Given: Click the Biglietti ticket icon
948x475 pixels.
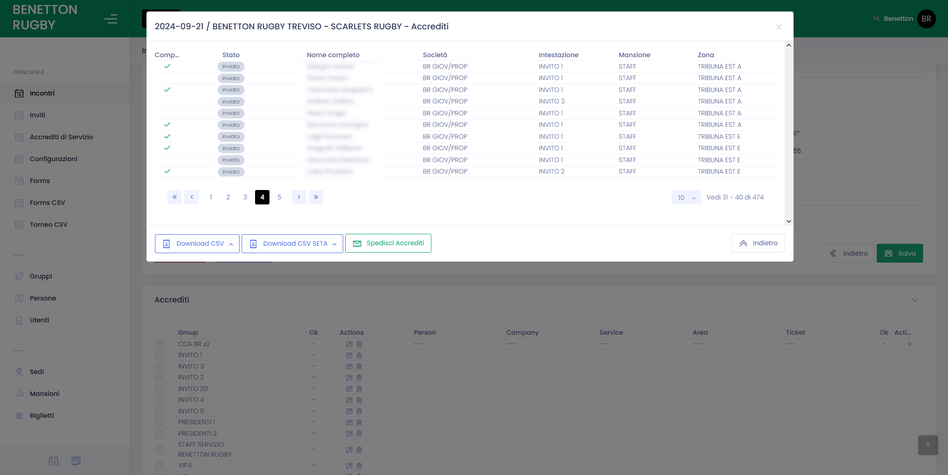Looking at the screenshot, I should pyautogui.click(x=19, y=416).
